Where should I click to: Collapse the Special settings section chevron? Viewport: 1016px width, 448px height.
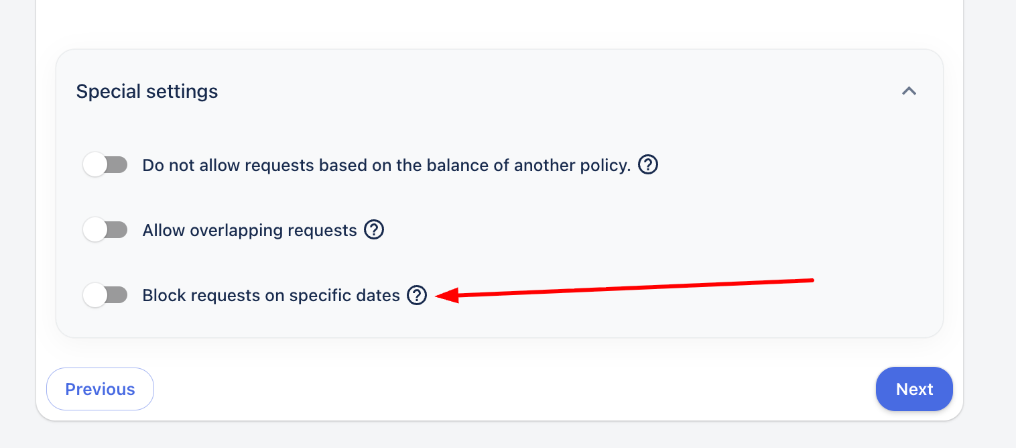909,91
